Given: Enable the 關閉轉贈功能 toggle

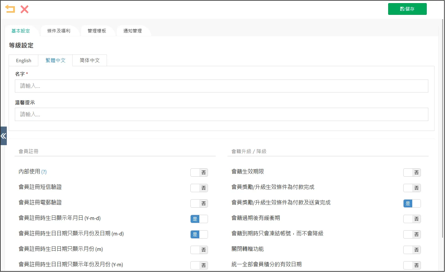Looking at the screenshot, I should (x=412, y=250).
